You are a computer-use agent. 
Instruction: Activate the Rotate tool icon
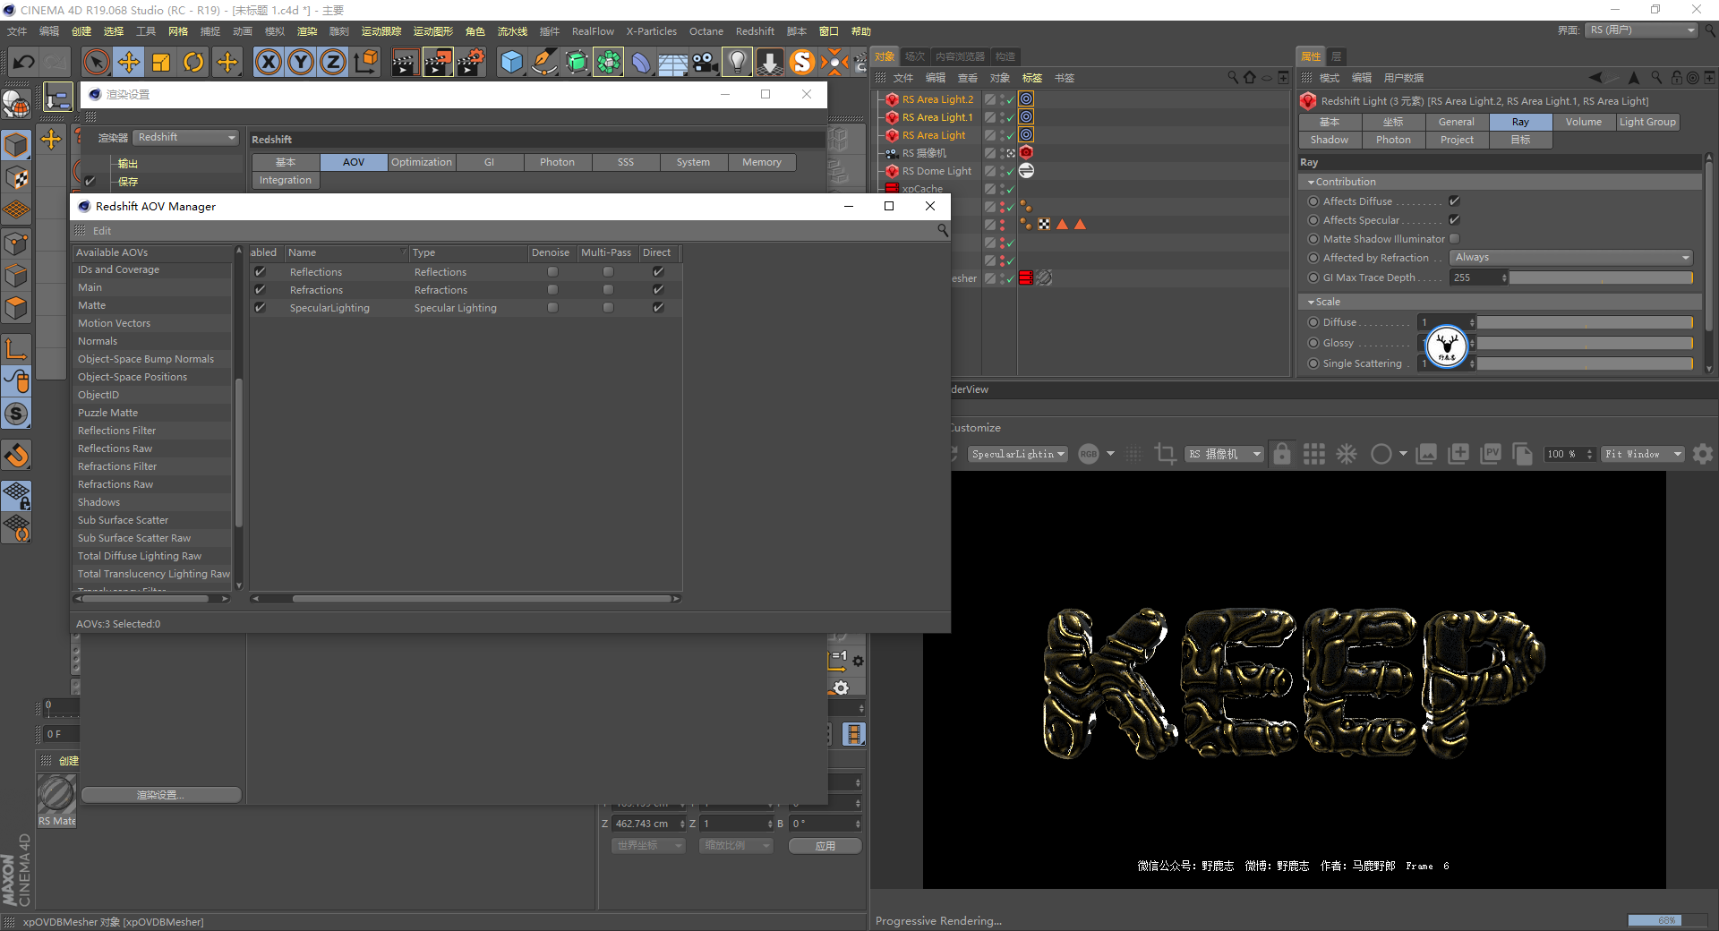193,62
